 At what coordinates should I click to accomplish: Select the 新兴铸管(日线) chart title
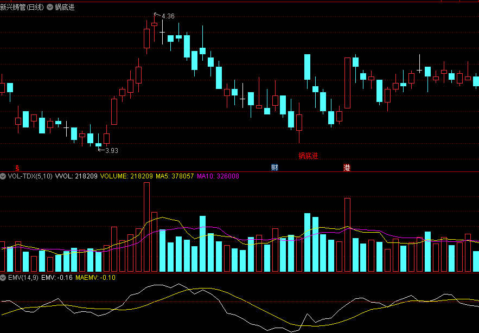point(22,8)
